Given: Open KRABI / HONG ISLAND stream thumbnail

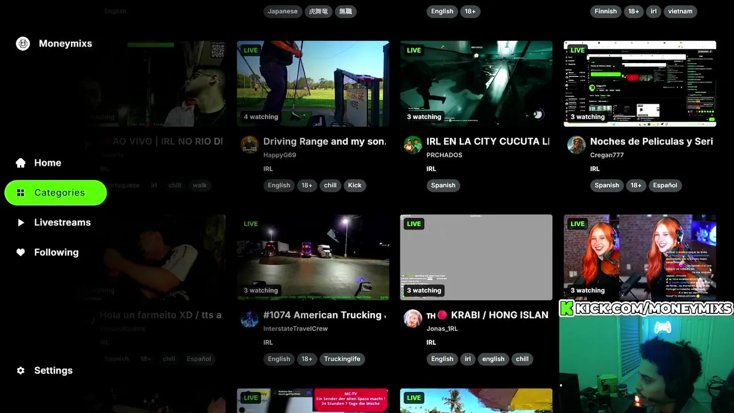Looking at the screenshot, I should click(x=476, y=258).
